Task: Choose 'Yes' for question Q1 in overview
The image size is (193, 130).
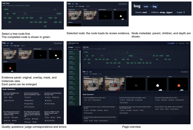Action: pos(86,100)
